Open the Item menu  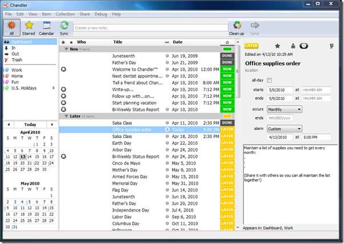coord(46,14)
